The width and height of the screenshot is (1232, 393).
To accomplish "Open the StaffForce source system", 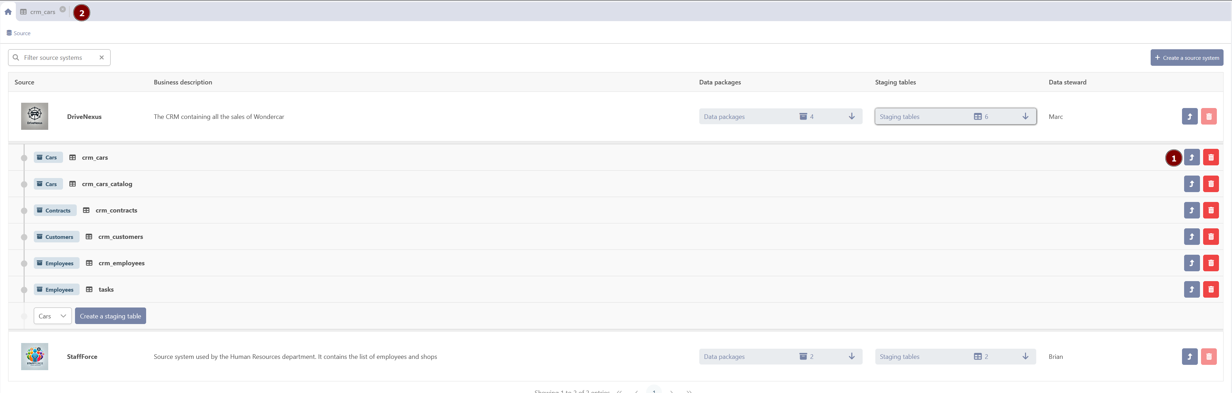I will [1189, 356].
